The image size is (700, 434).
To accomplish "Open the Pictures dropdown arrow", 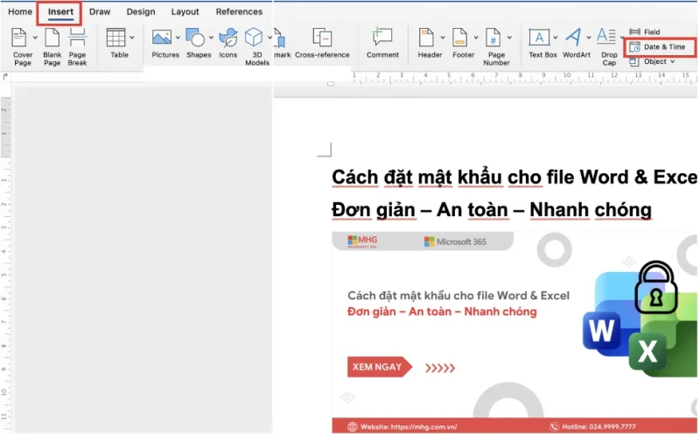I will (178, 38).
